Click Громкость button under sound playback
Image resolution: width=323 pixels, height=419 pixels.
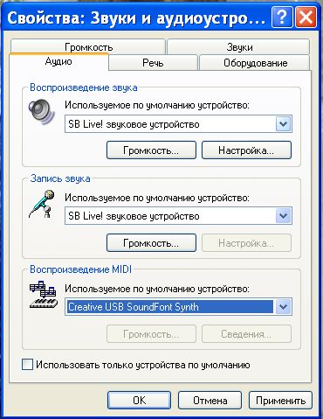click(x=151, y=150)
